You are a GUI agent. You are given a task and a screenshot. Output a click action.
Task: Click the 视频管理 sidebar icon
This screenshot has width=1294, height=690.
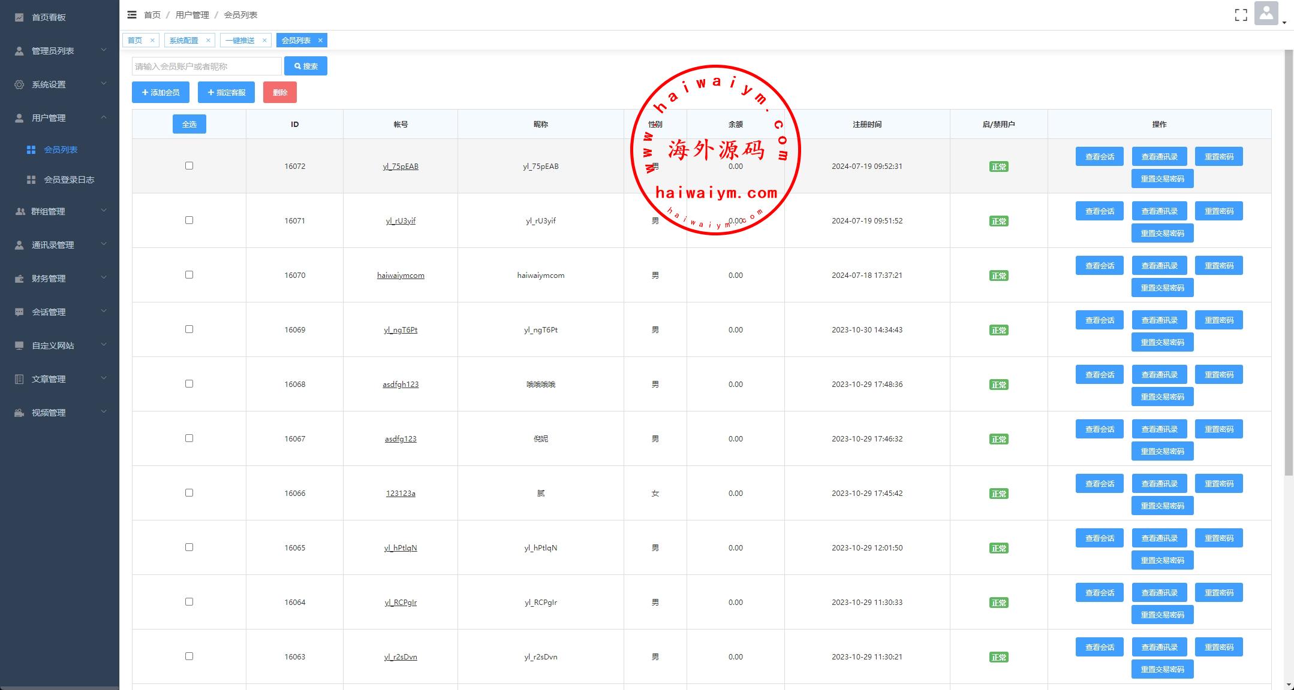[x=19, y=413]
